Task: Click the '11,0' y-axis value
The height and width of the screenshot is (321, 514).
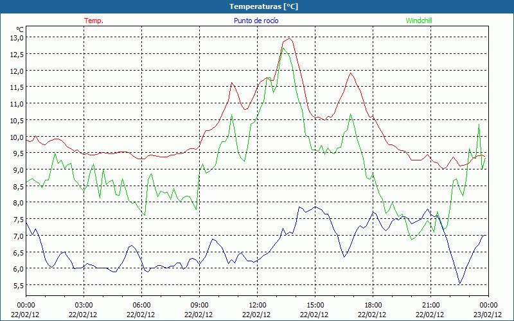Action: [17, 104]
